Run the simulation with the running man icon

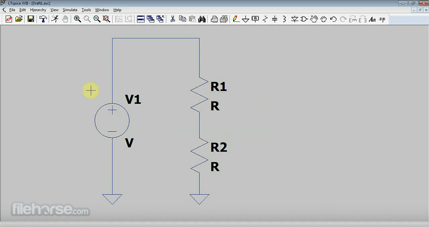pyautogui.click(x=55, y=19)
